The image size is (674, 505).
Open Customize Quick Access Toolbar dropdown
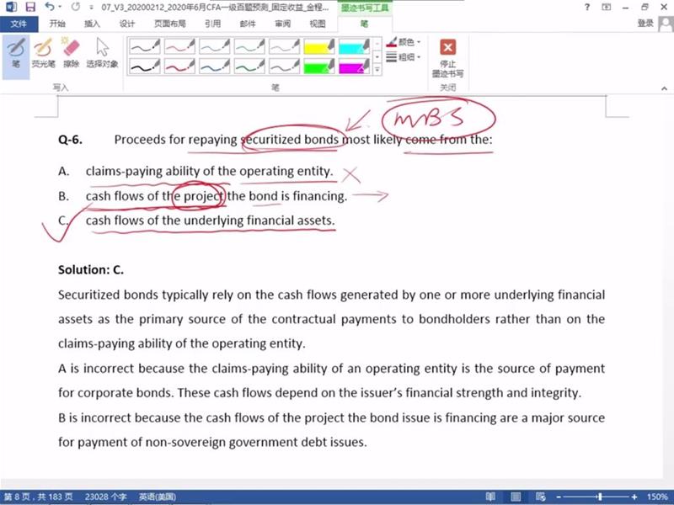point(91,8)
